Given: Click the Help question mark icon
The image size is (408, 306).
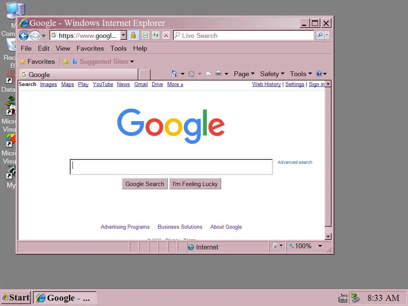Looking at the screenshot, I should pyautogui.click(x=319, y=74).
